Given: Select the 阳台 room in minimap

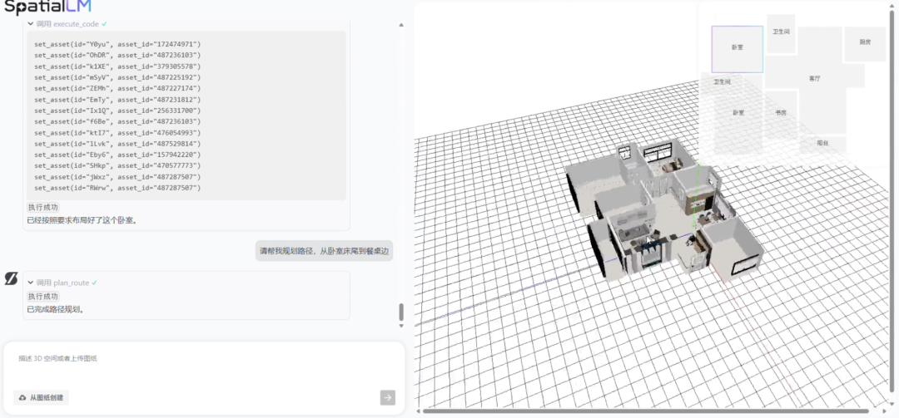Looking at the screenshot, I should click(822, 144).
